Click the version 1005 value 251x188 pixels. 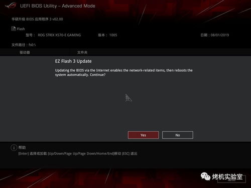pos(113,35)
